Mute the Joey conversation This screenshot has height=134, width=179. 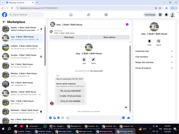click(149, 41)
